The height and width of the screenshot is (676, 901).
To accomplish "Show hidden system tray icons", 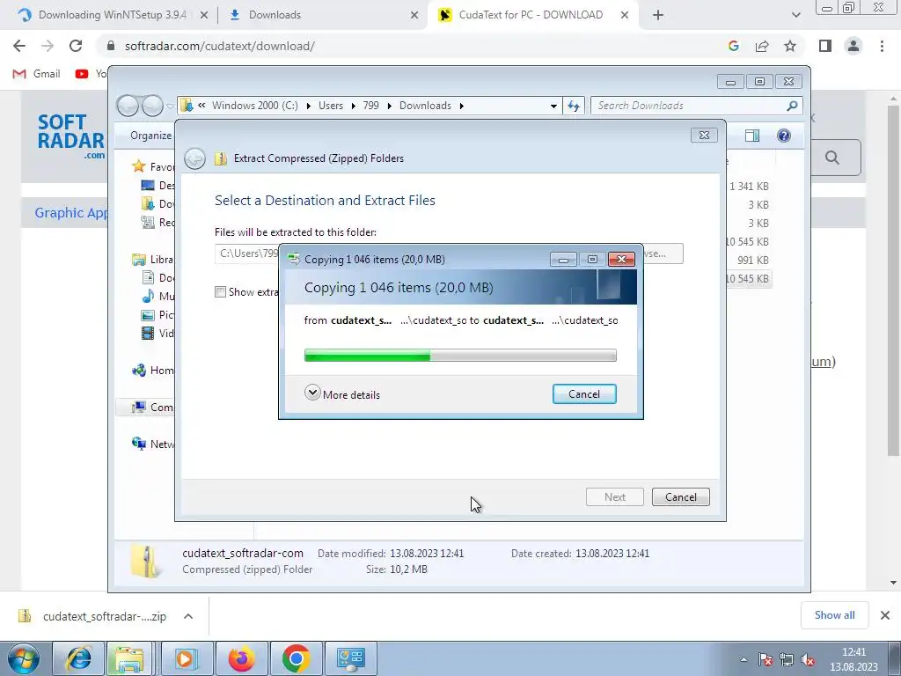I will click(x=744, y=659).
